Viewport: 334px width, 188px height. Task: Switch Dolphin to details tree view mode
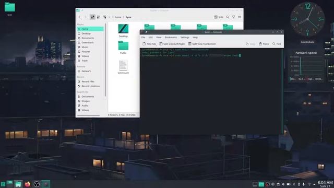coord(104,17)
